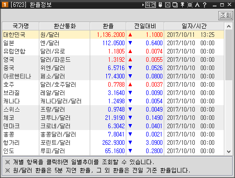Image resolution: width=235 pixels, height=178 pixels.
Task: Click the inward-arrows shrink icon
Action: pyautogui.click(x=190, y=5)
